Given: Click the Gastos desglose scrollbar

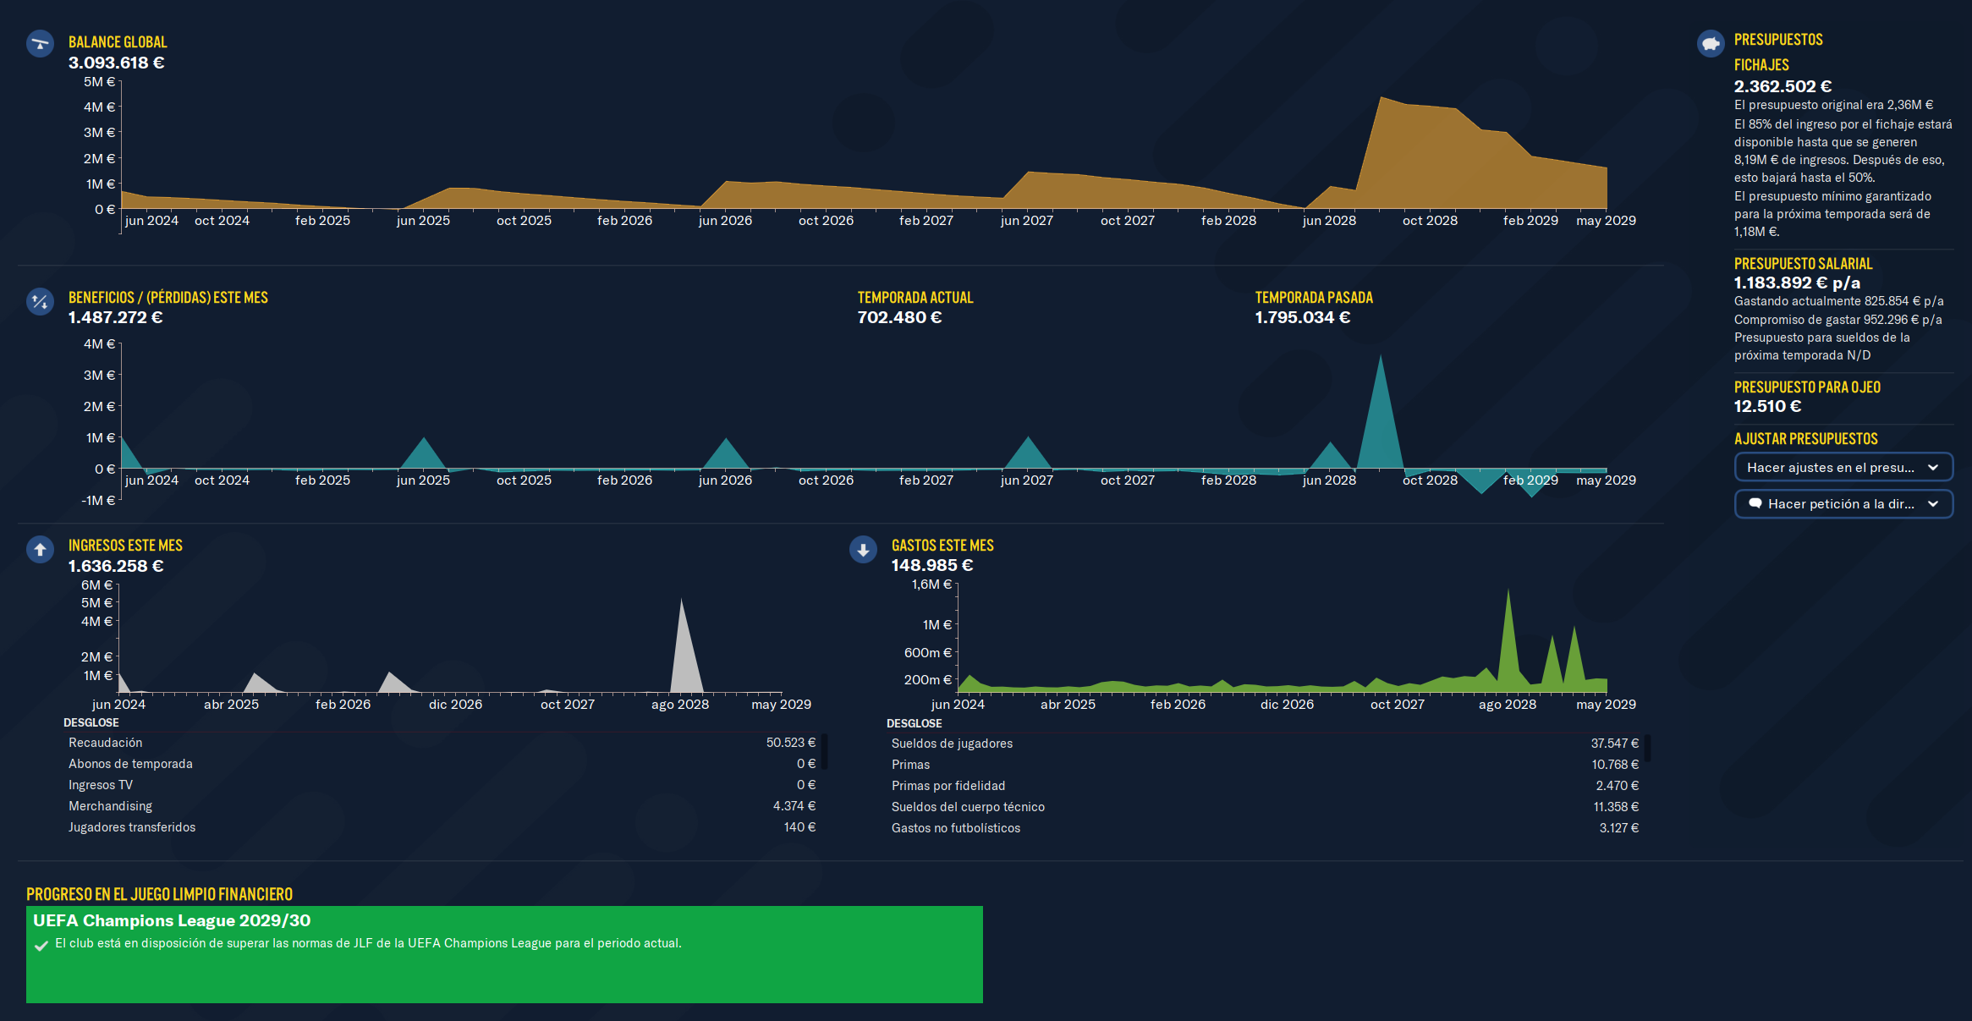Looking at the screenshot, I should tap(1648, 748).
